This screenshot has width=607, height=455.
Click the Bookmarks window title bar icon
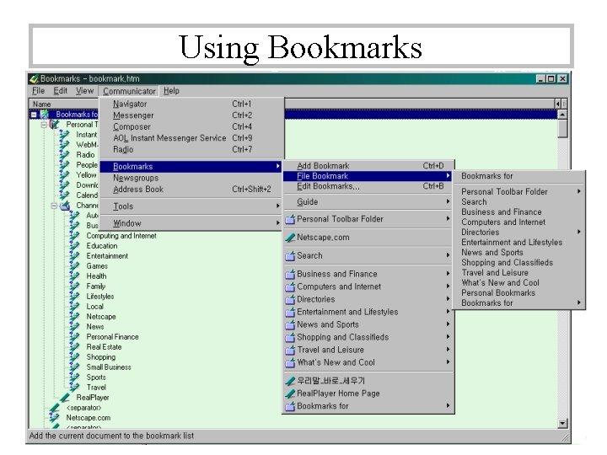(x=34, y=78)
